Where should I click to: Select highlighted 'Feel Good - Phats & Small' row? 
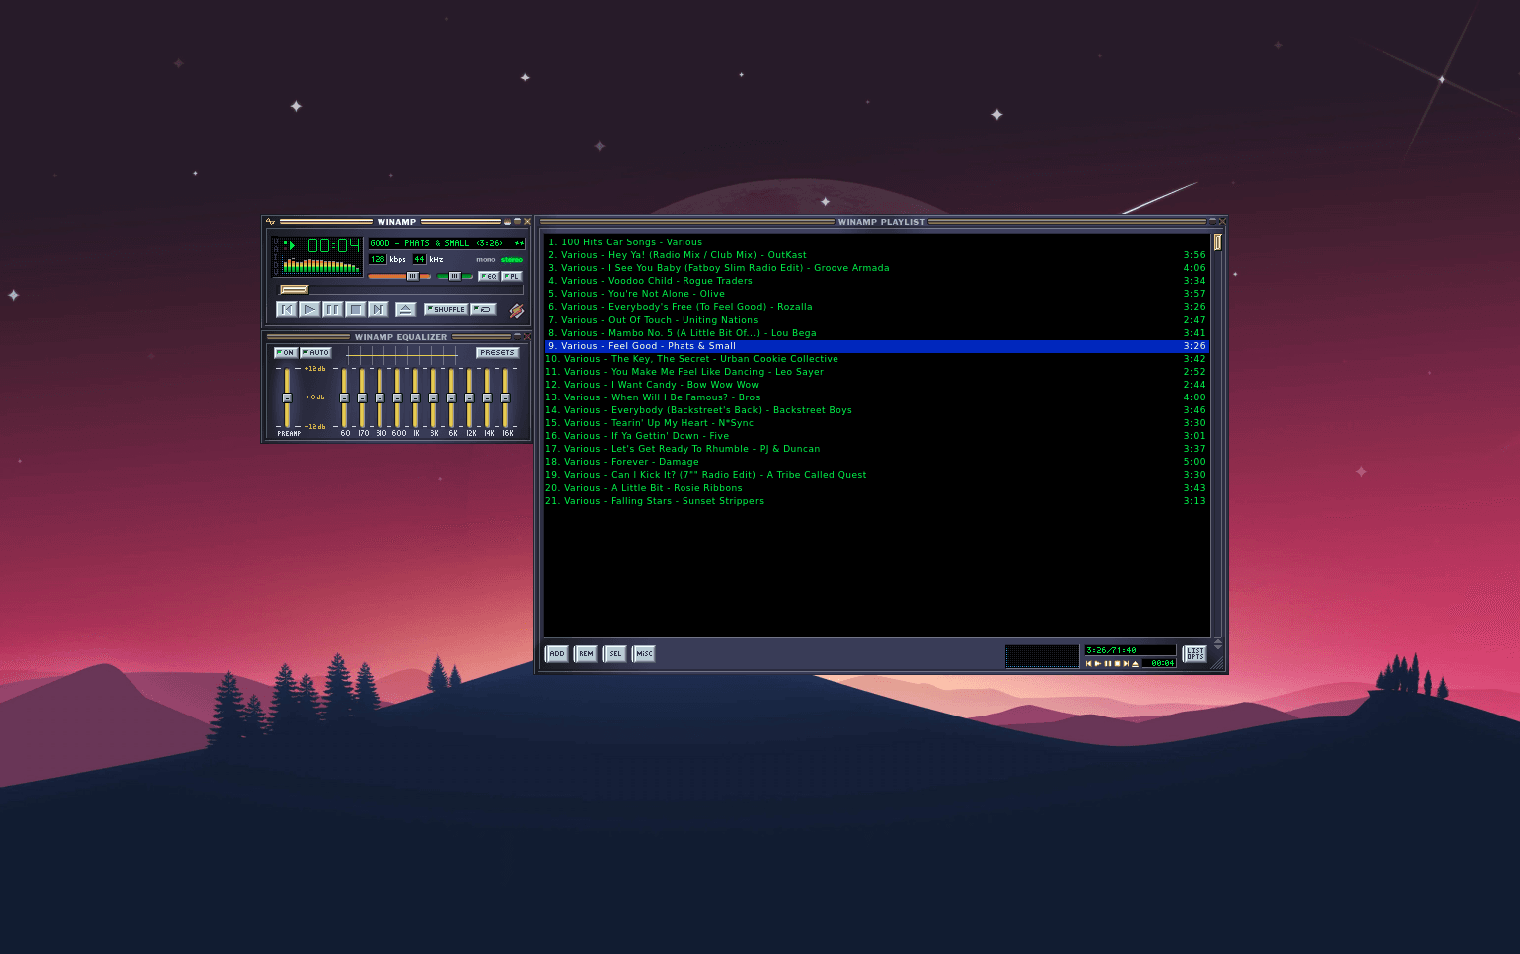876,346
